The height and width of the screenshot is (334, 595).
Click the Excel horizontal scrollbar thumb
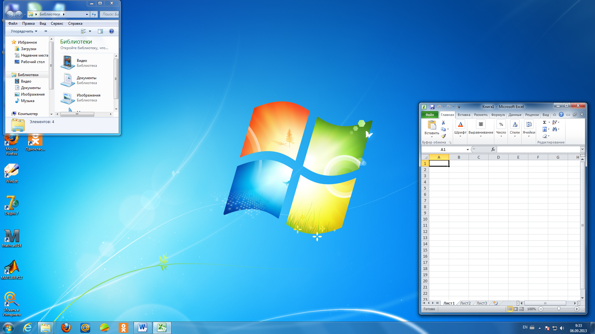click(x=545, y=303)
